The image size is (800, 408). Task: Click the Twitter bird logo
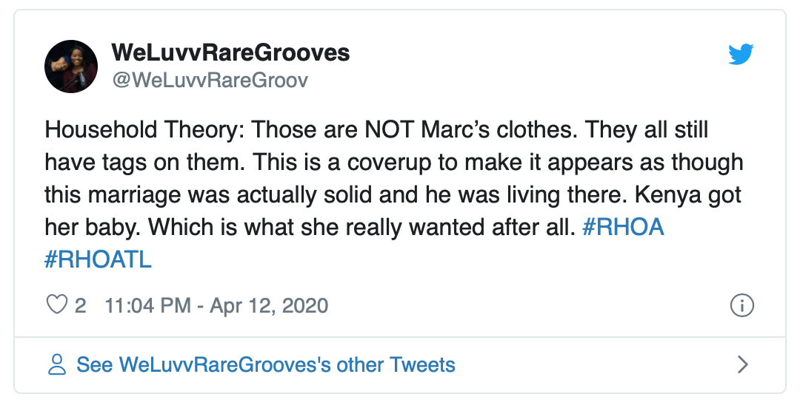click(x=741, y=54)
